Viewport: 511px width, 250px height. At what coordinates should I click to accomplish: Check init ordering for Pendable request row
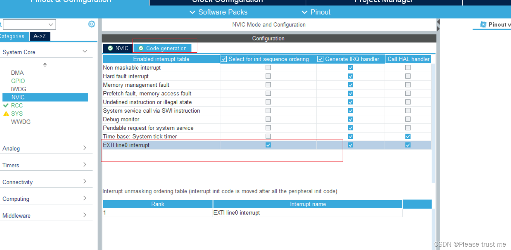coord(268,128)
